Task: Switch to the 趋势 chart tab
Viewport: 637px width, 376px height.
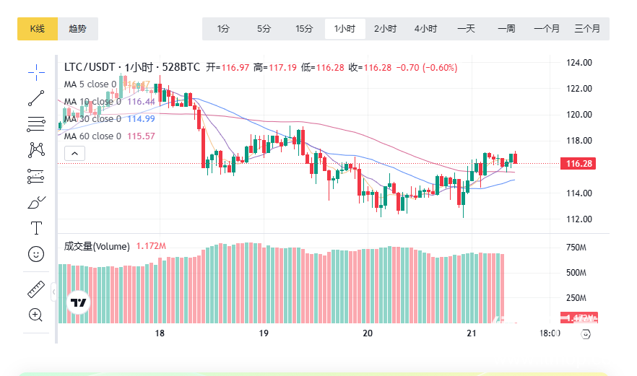Action: (77, 29)
